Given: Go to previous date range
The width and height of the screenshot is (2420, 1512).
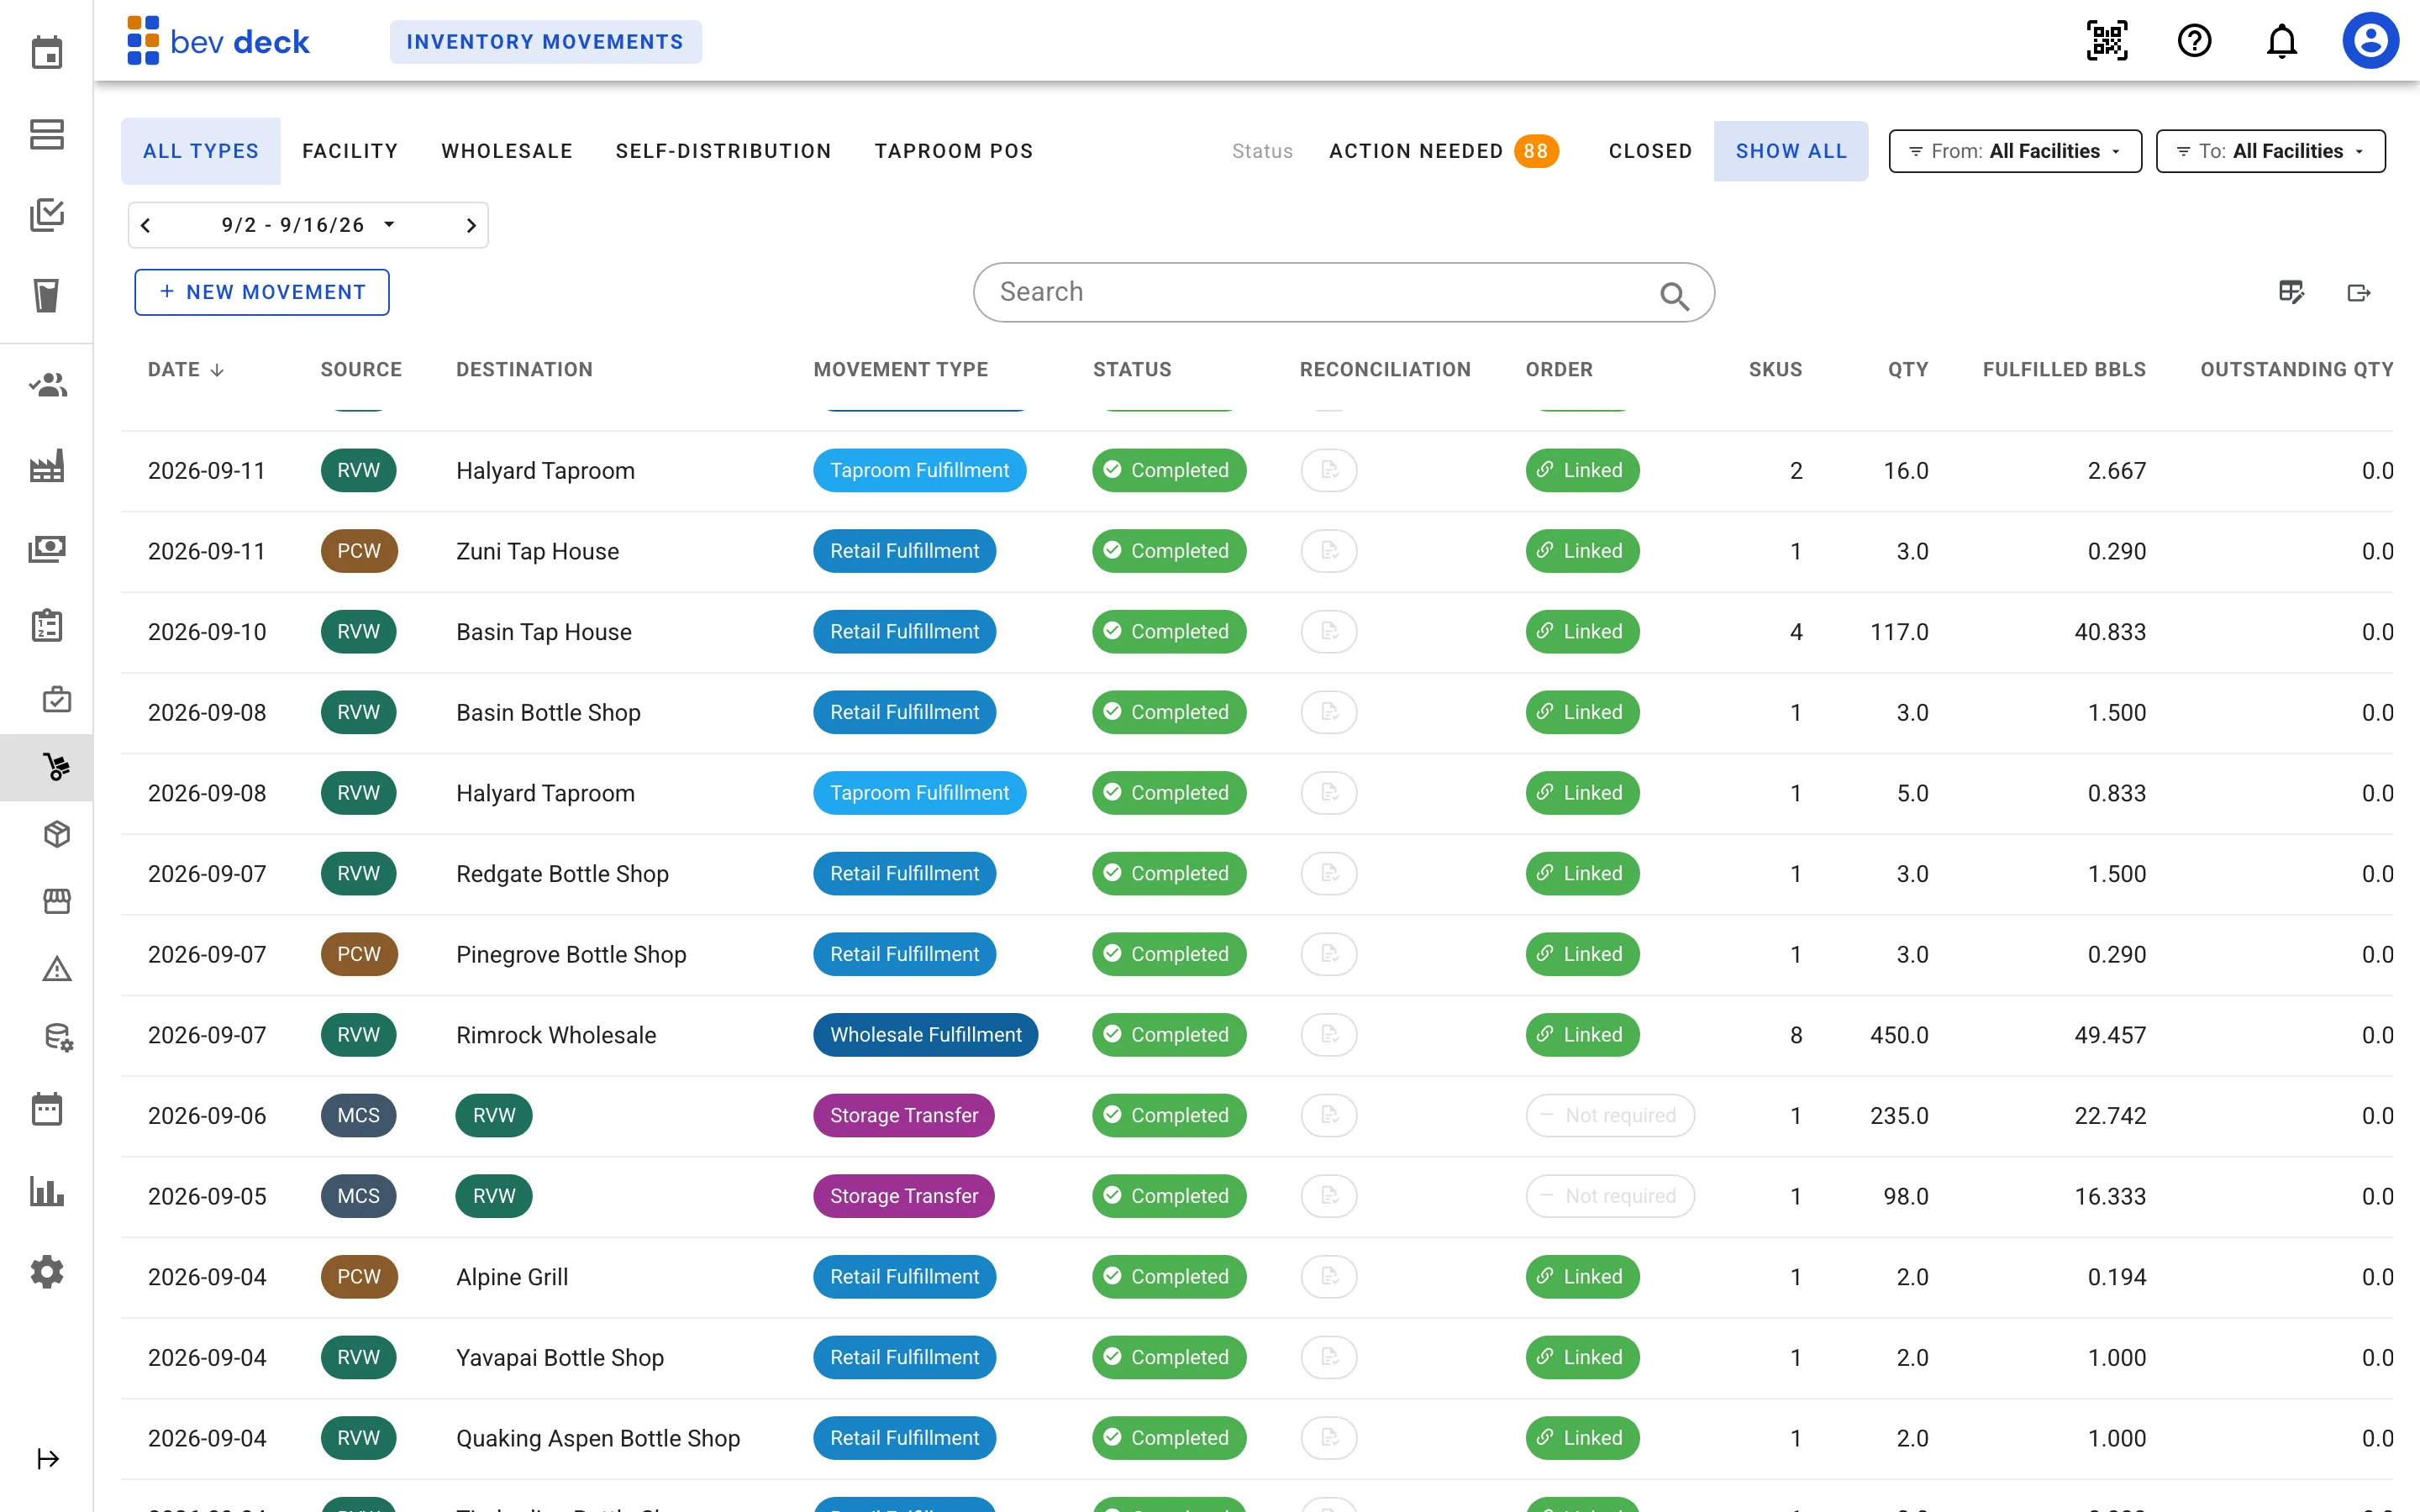Looking at the screenshot, I should tap(146, 225).
